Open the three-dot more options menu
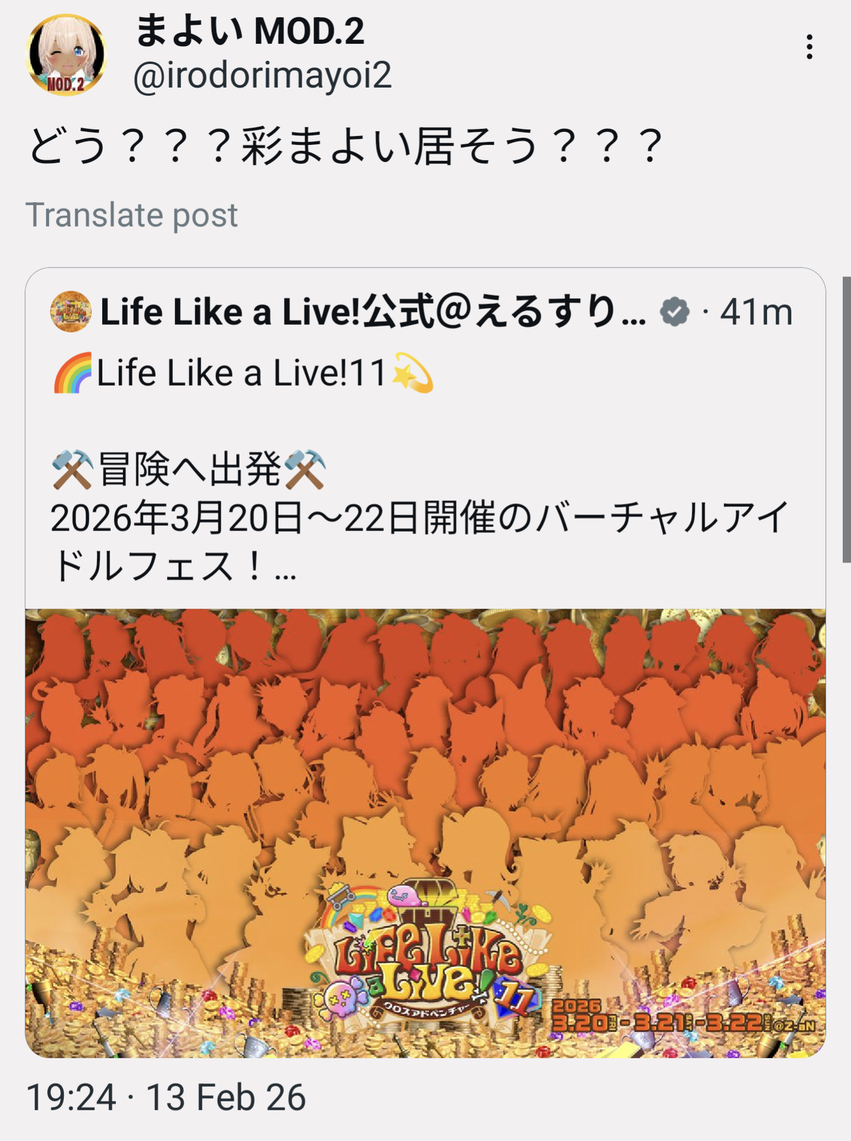This screenshot has width=851, height=1141. 809,47
